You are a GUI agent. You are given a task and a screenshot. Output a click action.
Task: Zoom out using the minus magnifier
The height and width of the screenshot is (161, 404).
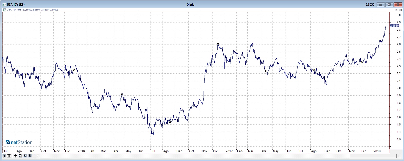(x=25, y=156)
